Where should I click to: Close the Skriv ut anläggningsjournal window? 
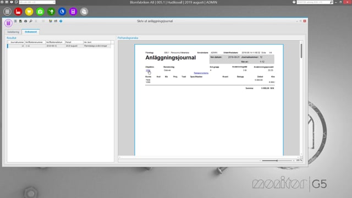(305, 21)
